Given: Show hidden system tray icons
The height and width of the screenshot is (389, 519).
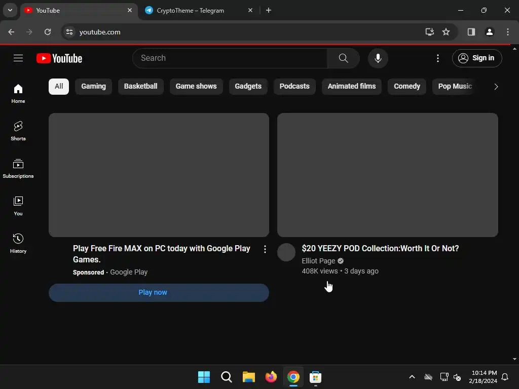Looking at the screenshot, I should pos(412,377).
